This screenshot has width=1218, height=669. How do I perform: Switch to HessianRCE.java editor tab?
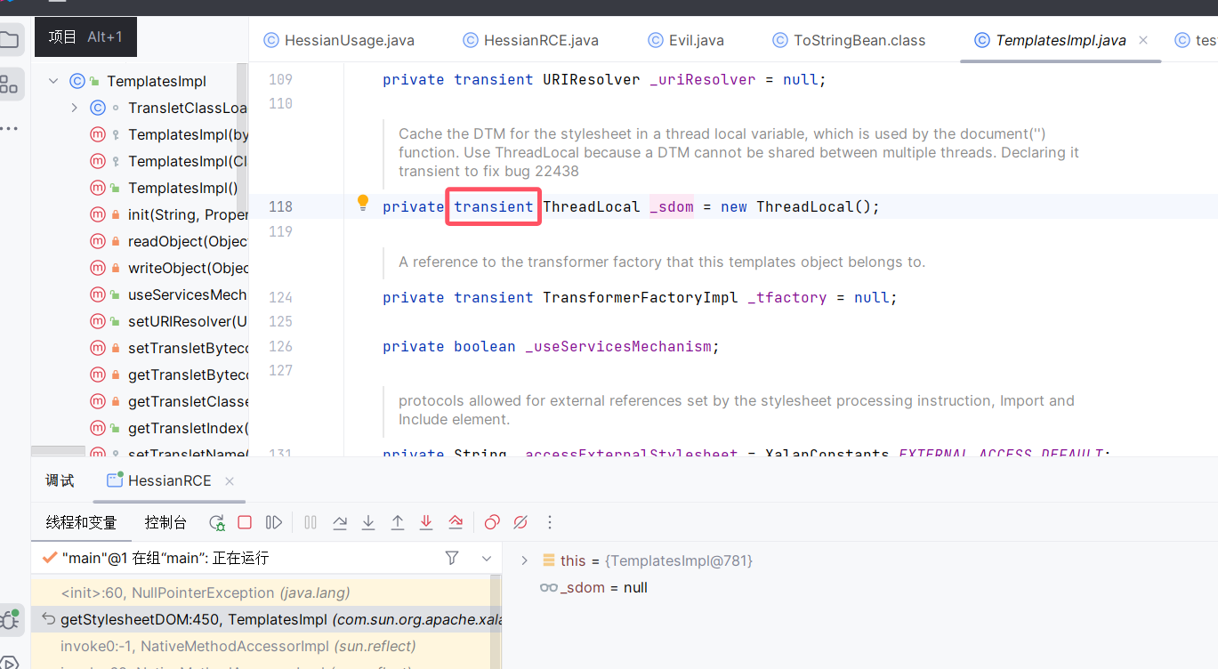click(531, 40)
